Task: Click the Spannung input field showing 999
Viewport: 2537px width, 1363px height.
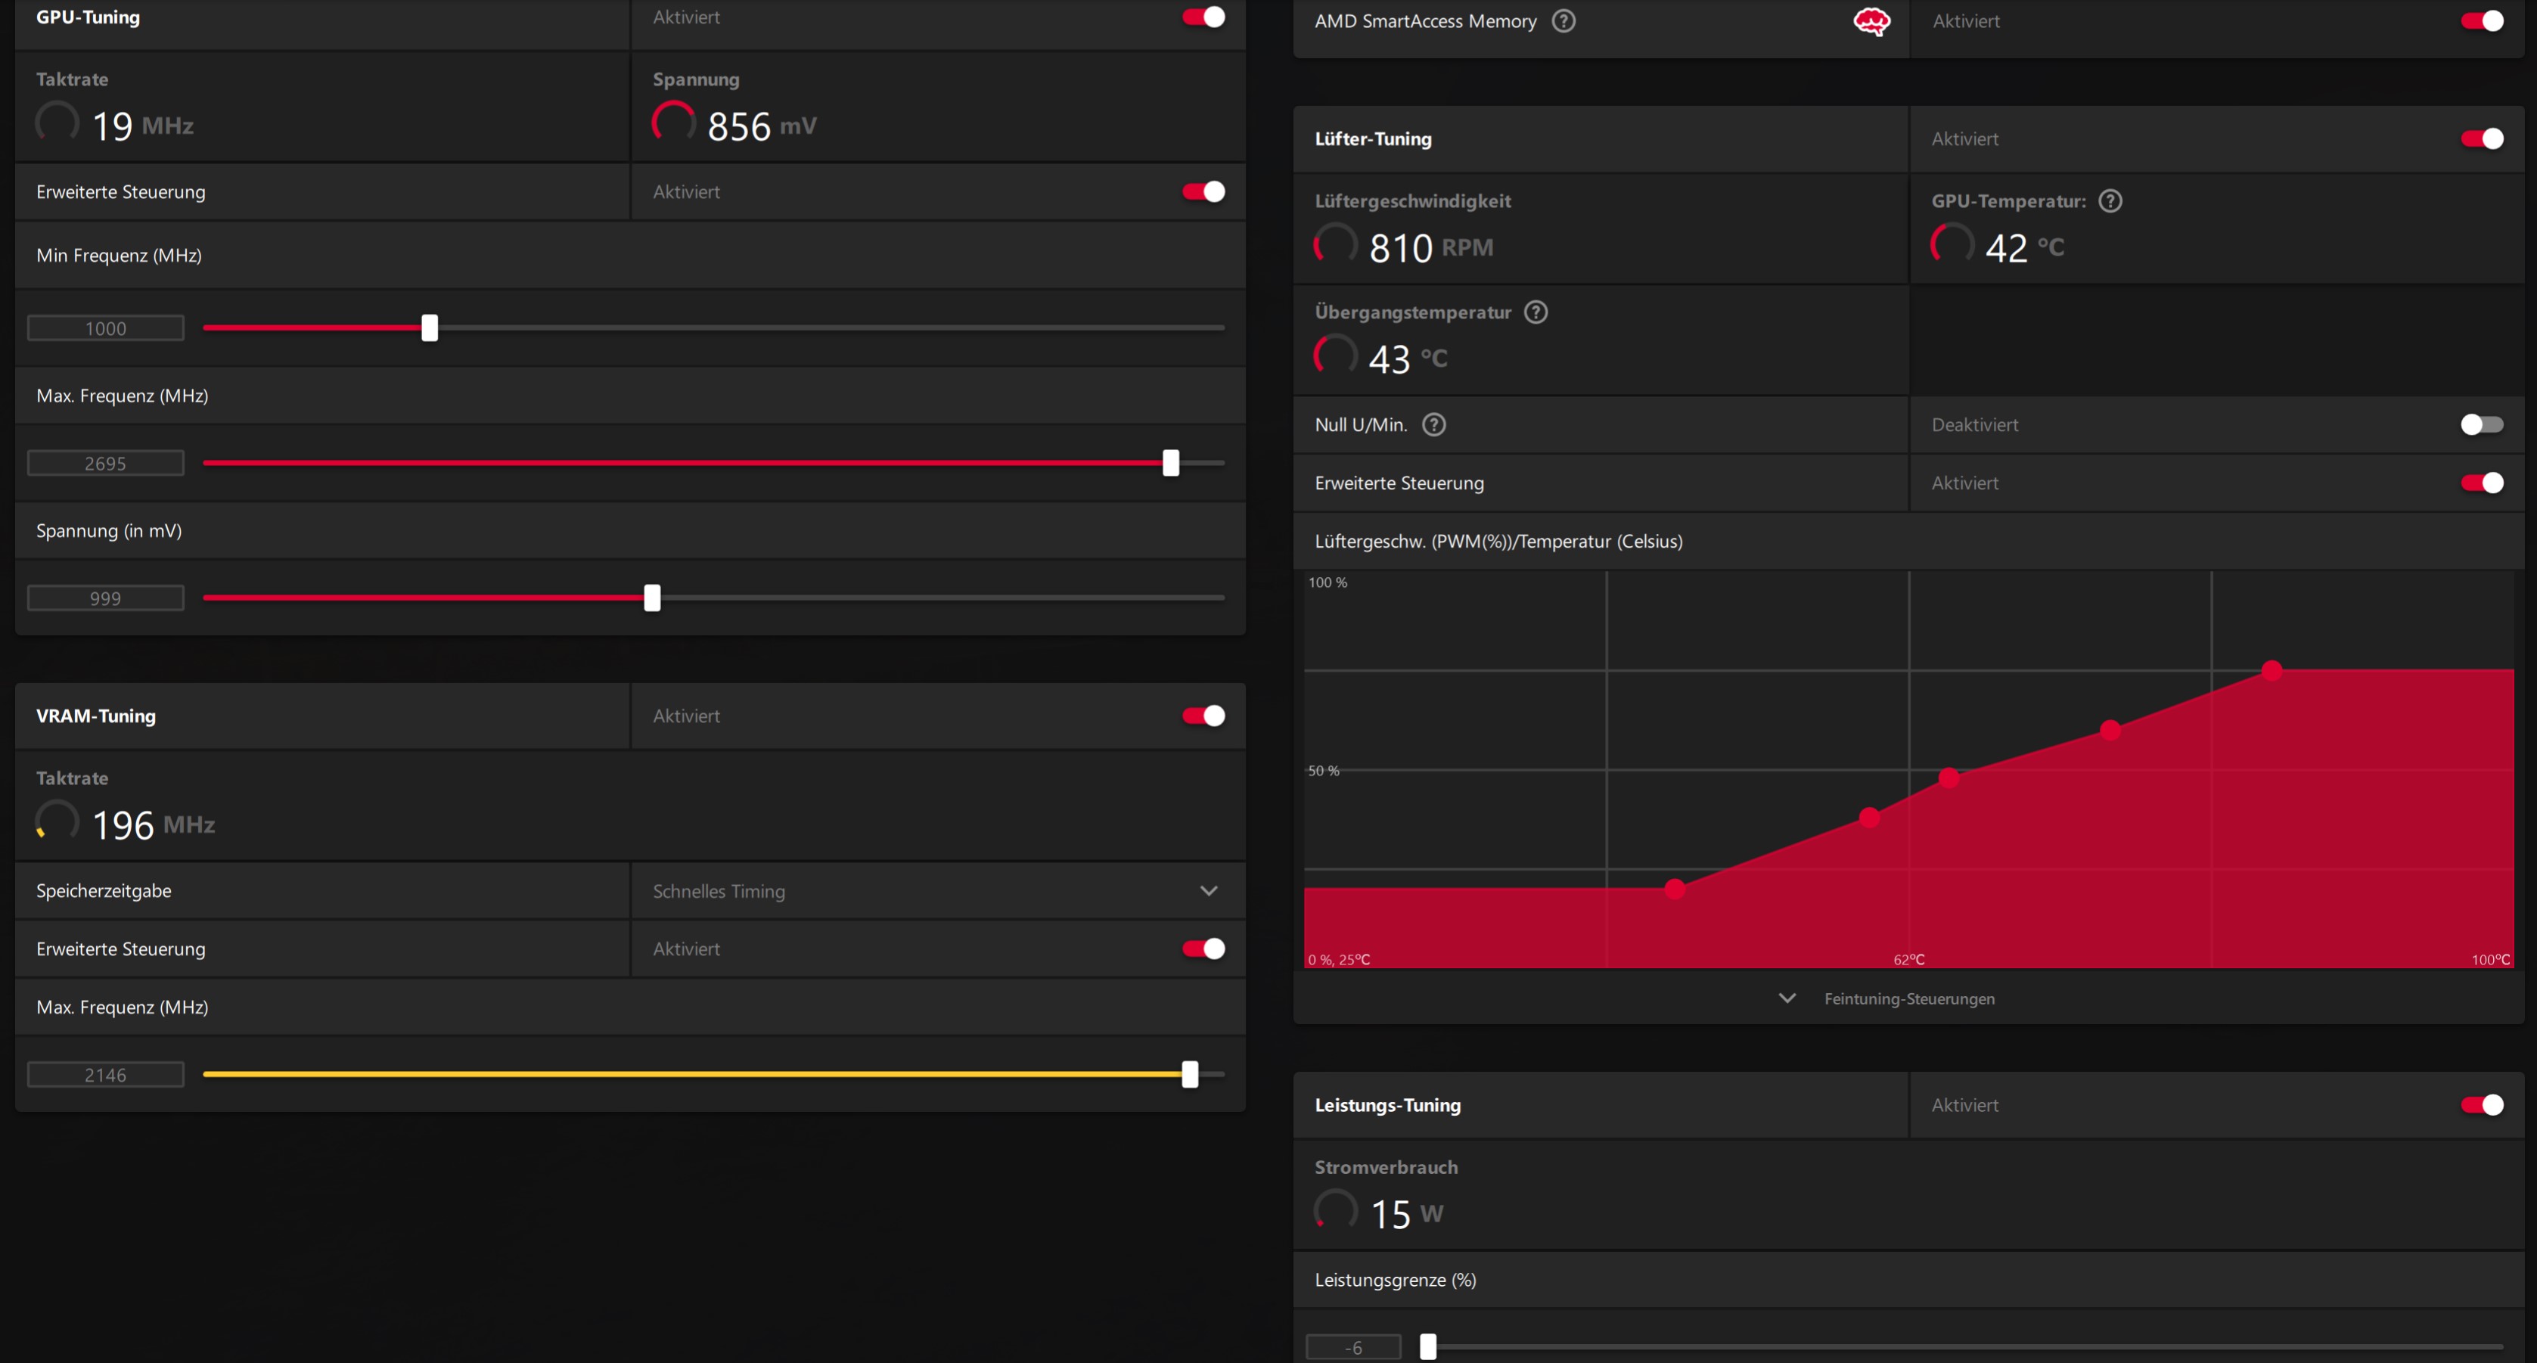Action: pyautogui.click(x=105, y=598)
